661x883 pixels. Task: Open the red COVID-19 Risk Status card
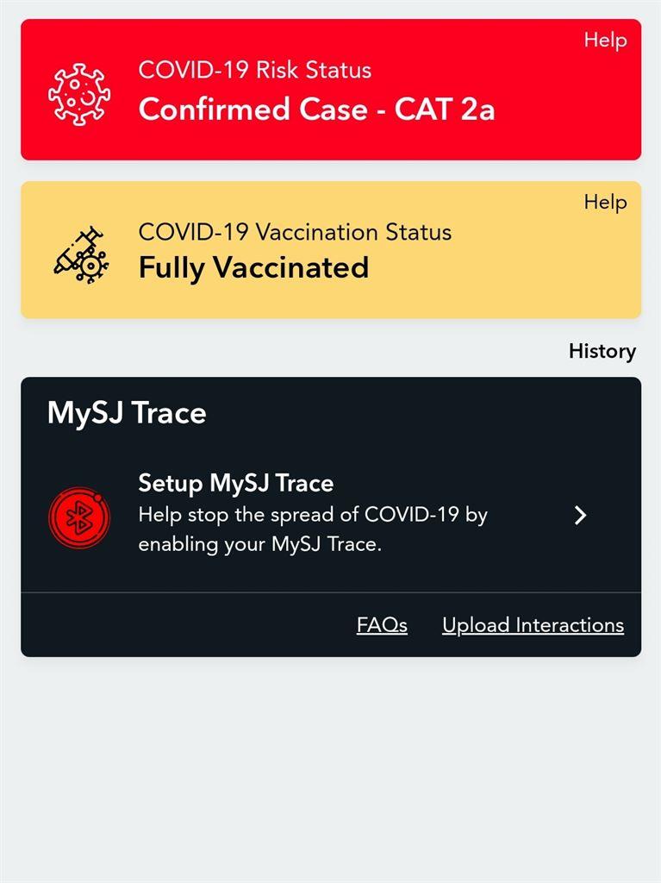[331, 90]
